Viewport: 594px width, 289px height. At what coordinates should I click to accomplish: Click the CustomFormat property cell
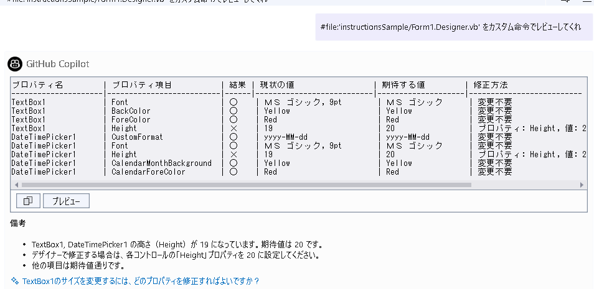(x=137, y=137)
